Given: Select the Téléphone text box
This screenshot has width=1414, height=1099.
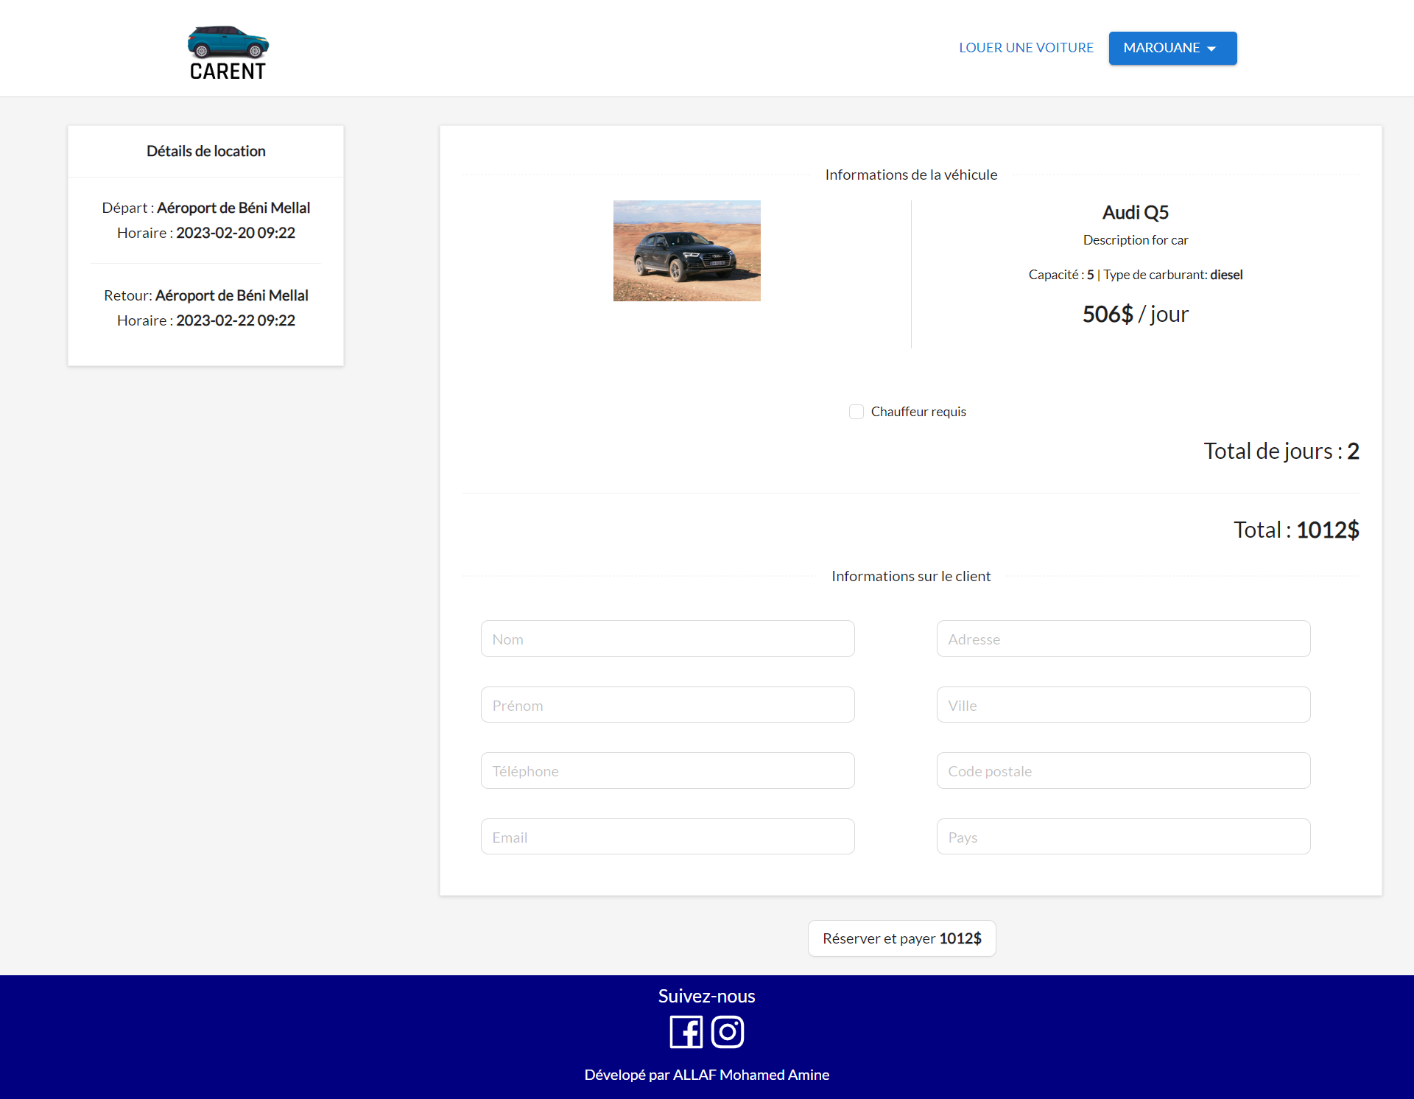Looking at the screenshot, I should 667,770.
